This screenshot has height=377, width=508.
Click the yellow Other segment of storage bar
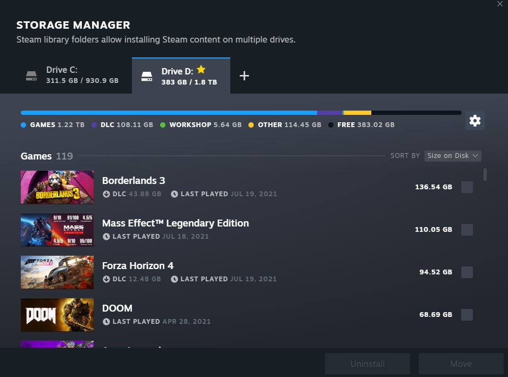(357, 113)
